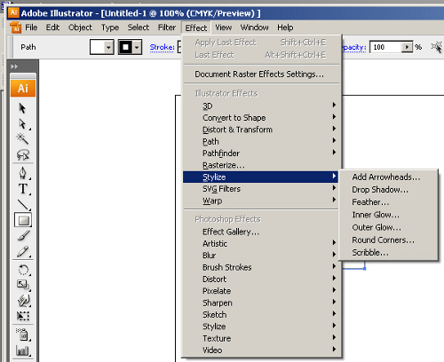Image resolution: width=444 pixels, height=362 pixels.
Task: Select the Symbol Sprayer tool
Action: (x=22, y=334)
